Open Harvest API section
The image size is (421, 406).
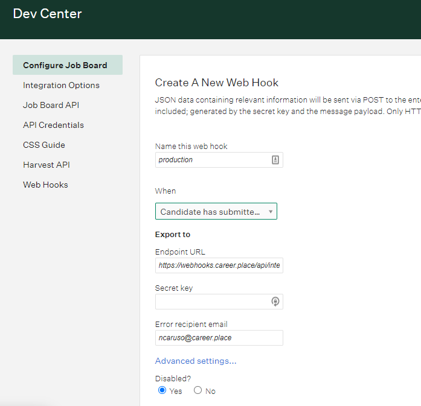tap(47, 165)
